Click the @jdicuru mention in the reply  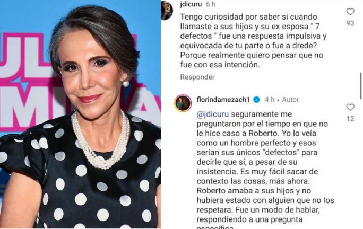[x=213, y=114]
